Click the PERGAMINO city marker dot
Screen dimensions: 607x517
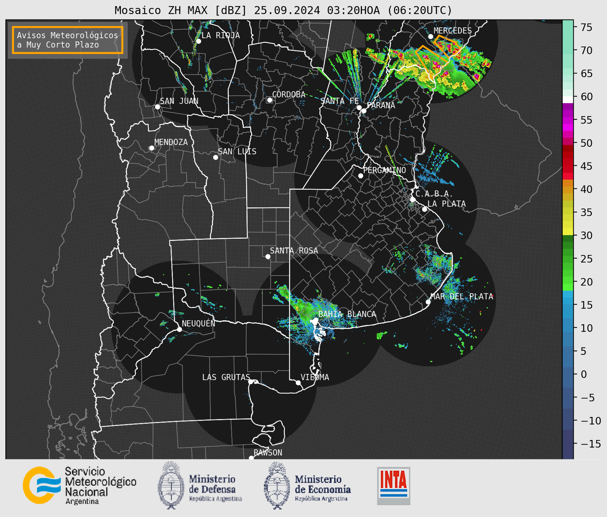(361, 176)
